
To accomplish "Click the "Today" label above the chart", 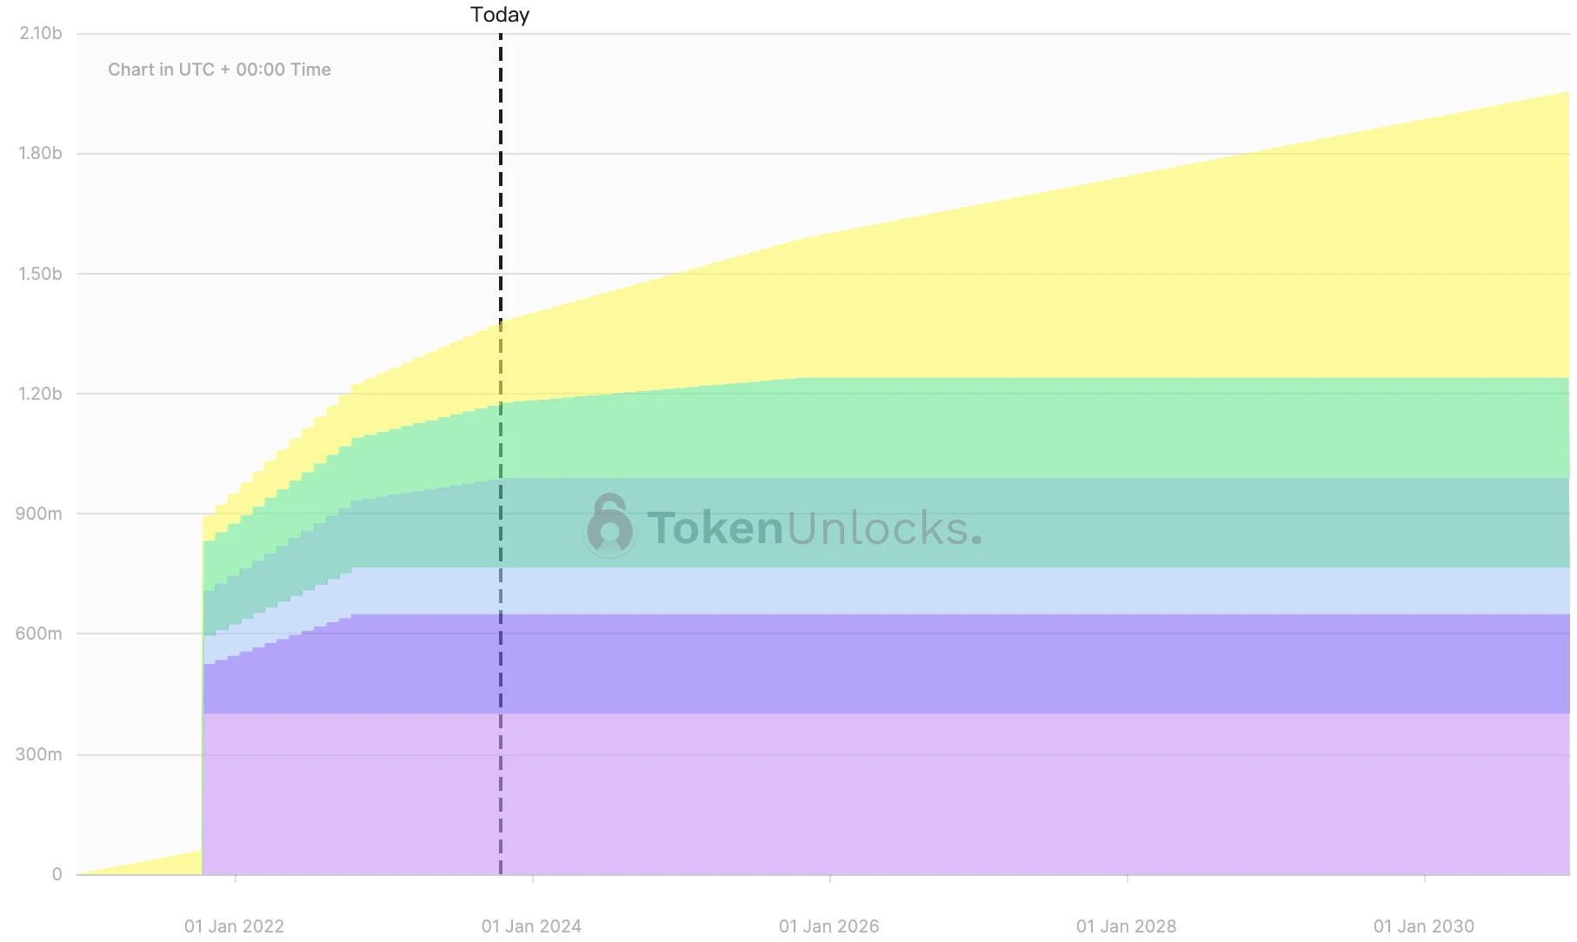I will pos(500,15).
